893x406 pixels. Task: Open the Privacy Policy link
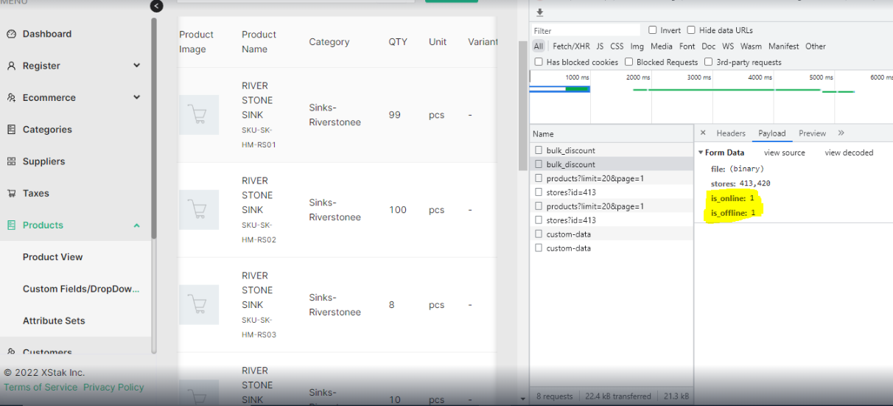(113, 388)
